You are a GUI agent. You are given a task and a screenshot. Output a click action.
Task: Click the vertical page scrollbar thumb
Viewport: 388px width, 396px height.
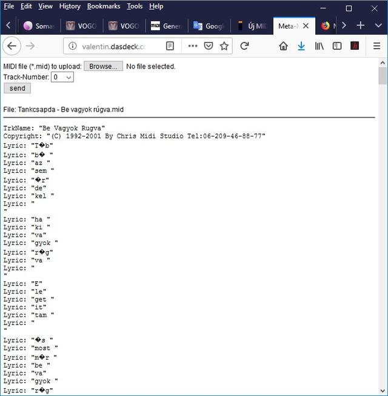(x=383, y=76)
